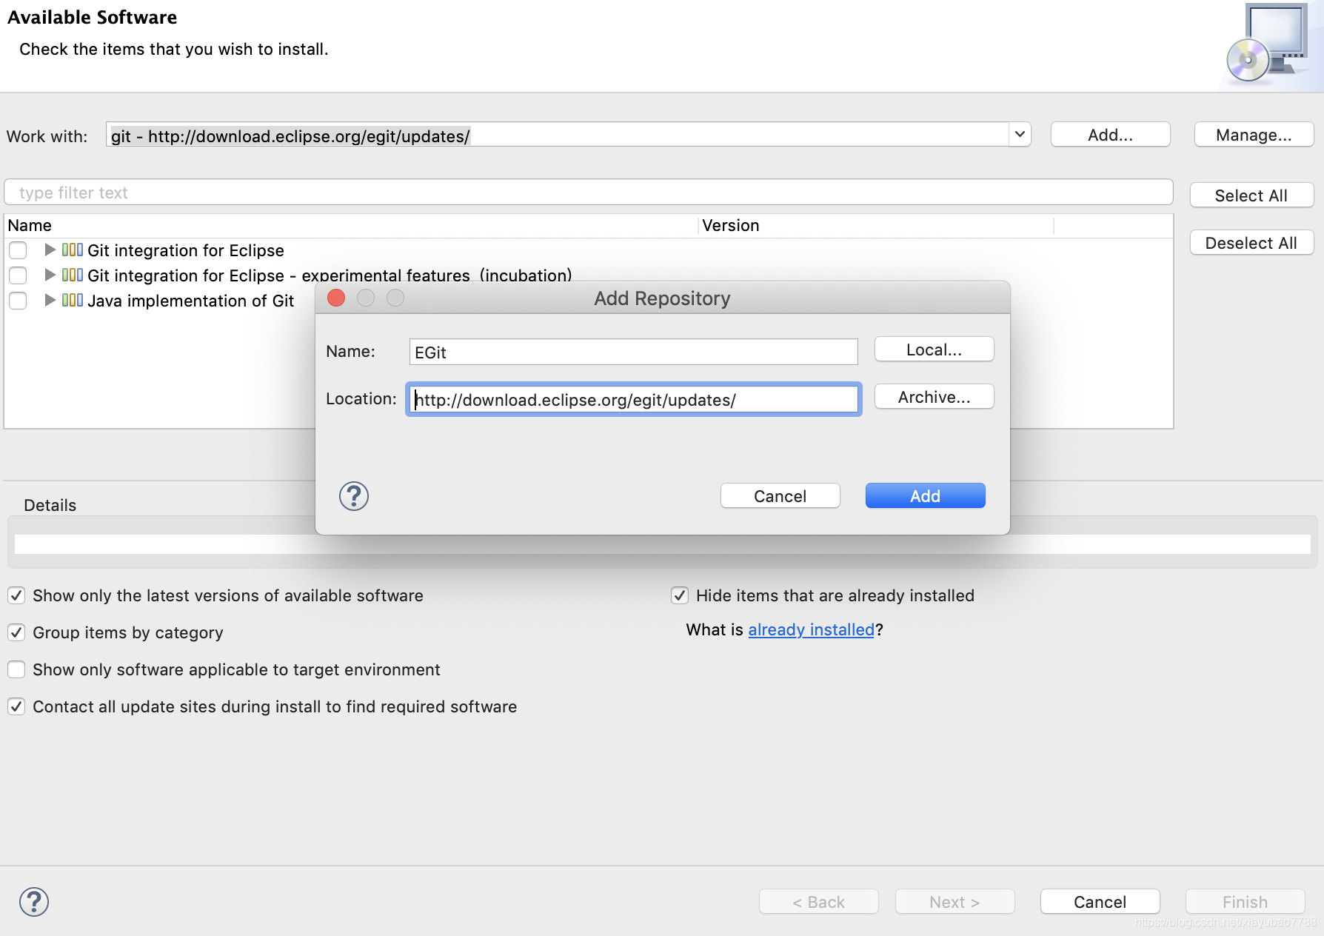
Task: Click the category icon next to Java implementation of Git
Action: point(73,300)
